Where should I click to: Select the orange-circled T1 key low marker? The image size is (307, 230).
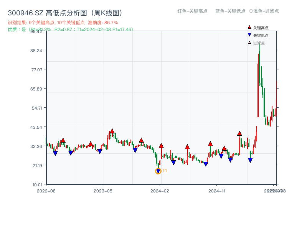click(158, 171)
